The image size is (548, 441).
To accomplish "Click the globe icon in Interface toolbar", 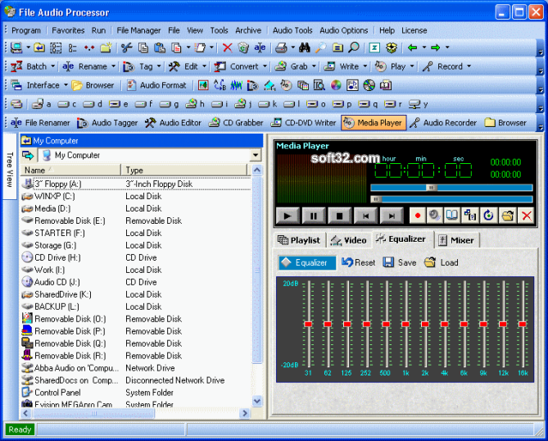I will point(369,85).
